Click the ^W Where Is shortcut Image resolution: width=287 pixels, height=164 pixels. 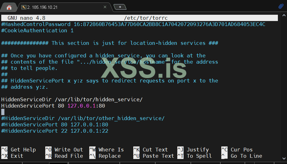(x=107, y=150)
